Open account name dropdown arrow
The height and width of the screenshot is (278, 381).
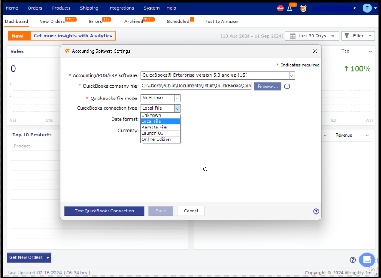(354, 8)
